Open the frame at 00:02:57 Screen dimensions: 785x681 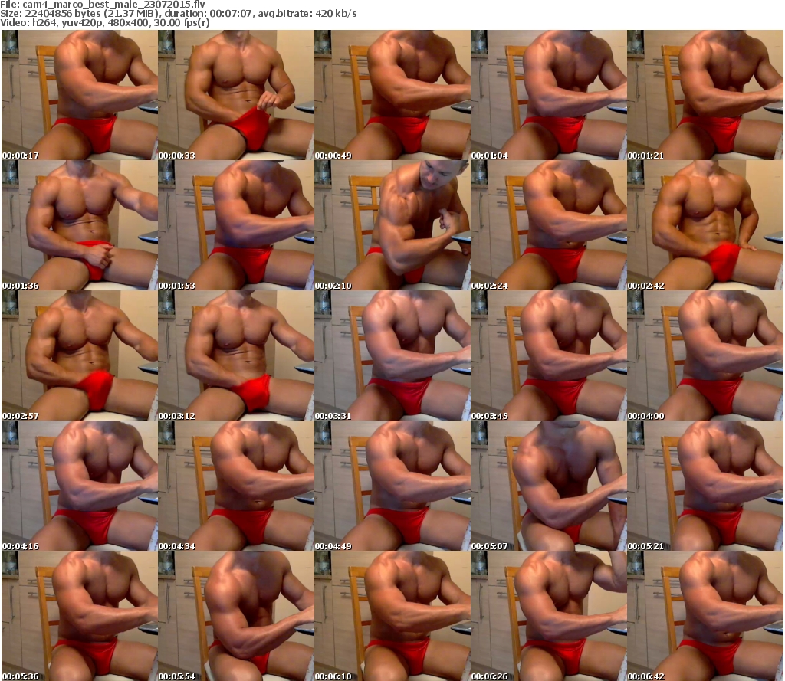[80, 355]
